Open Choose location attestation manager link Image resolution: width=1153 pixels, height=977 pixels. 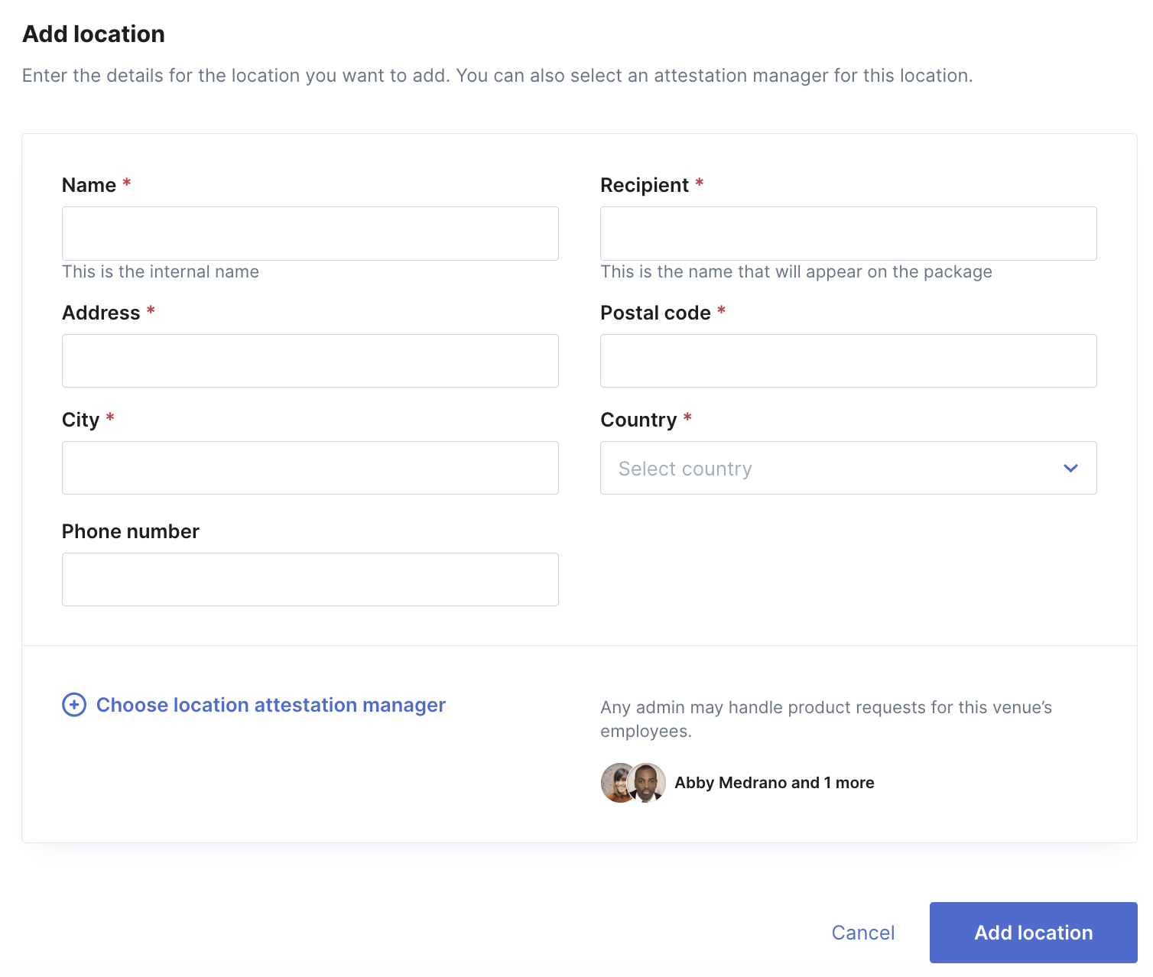click(x=271, y=705)
